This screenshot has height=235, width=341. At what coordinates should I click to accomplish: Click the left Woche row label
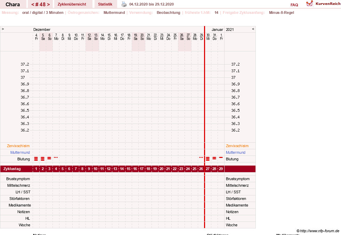[24, 225]
